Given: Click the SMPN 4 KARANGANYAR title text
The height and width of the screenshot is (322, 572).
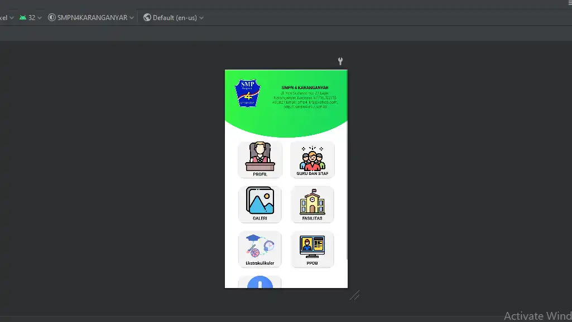Looking at the screenshot, I should (305, 87).
